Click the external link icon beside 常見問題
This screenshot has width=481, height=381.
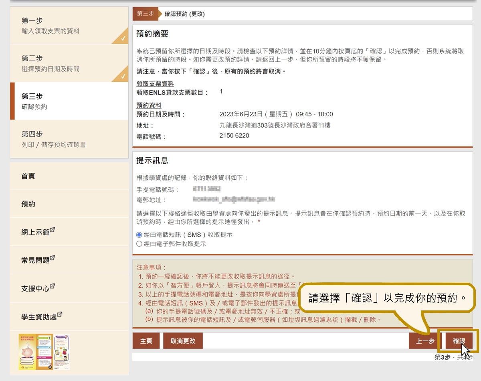coord(53,257)
